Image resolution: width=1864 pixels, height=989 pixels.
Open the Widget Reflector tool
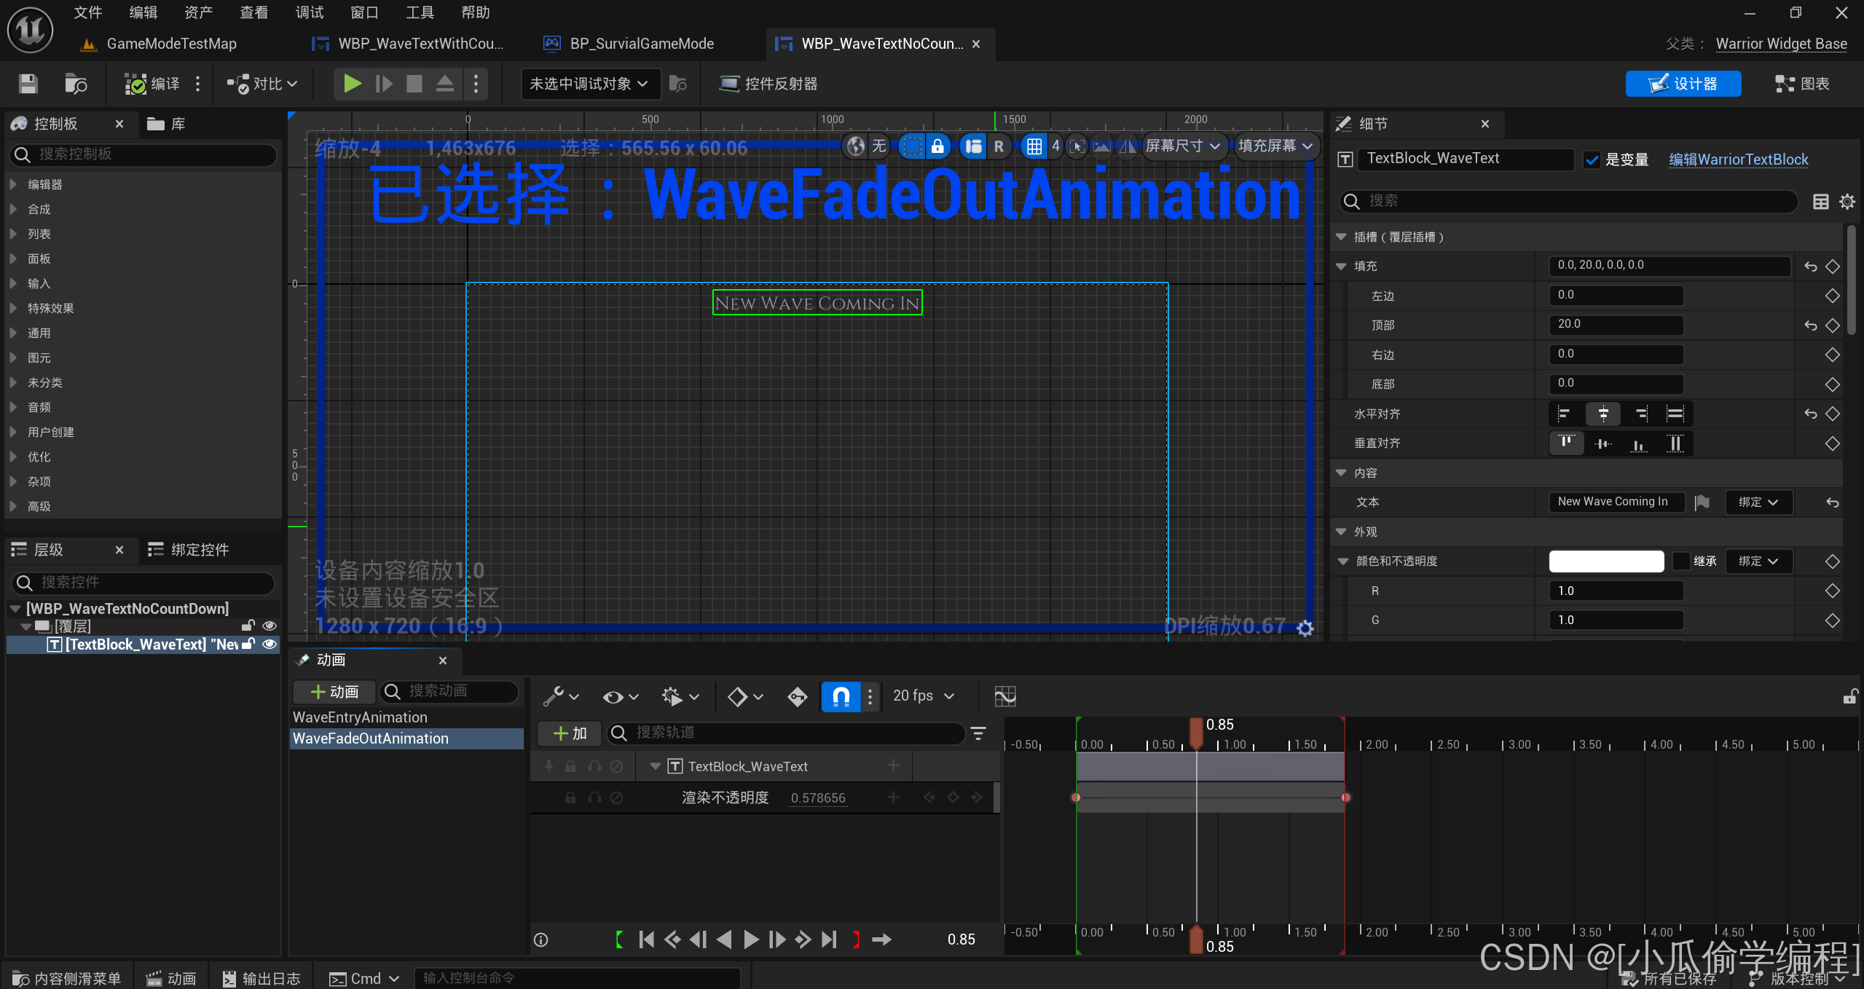(x=768, y=84)
